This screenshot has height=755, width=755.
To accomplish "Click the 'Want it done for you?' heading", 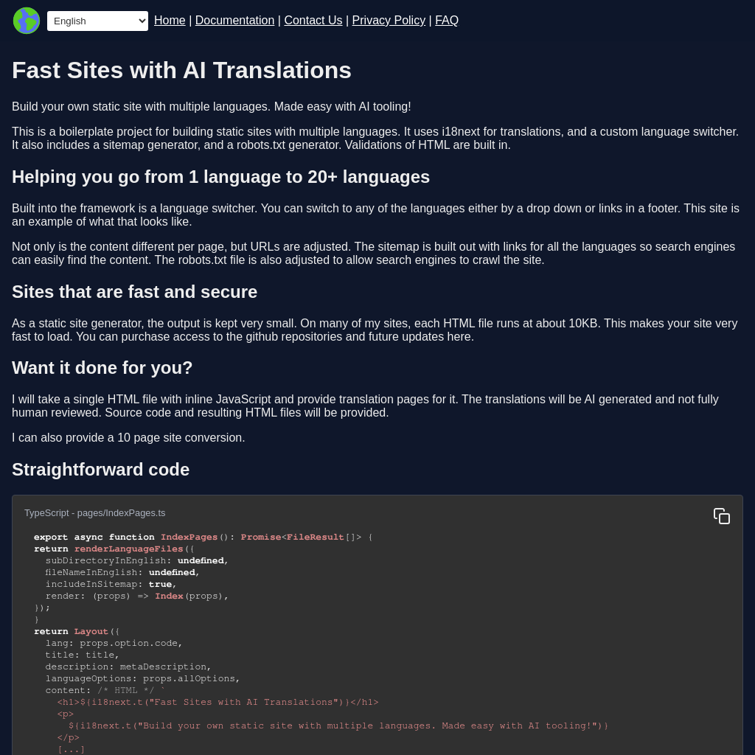I will (102, 368).
